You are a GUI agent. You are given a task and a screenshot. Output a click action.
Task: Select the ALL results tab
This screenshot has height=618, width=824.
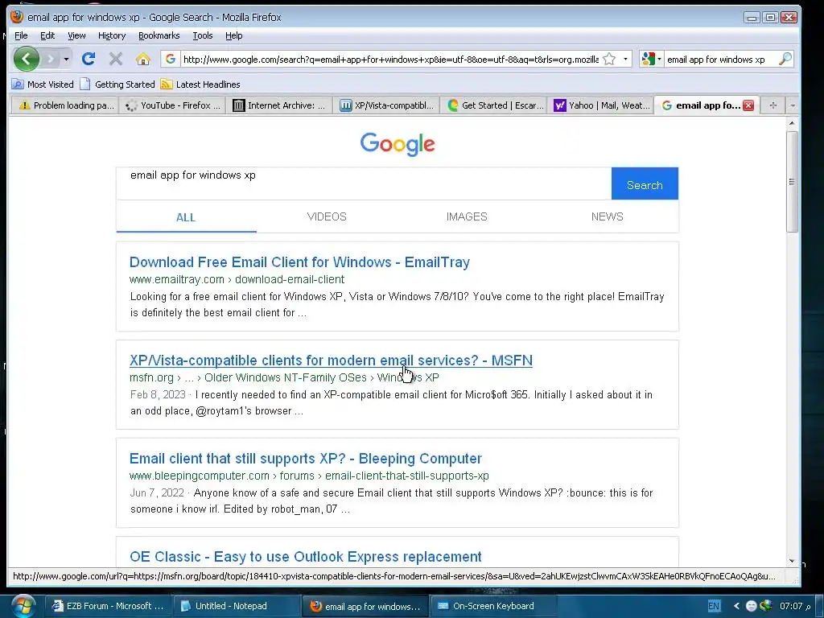(x=186, y=217)
